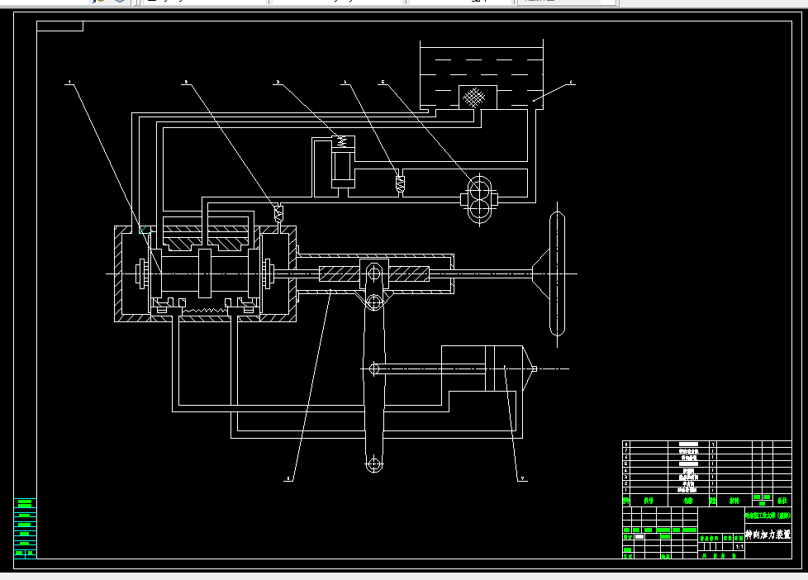Select the gear pump symbol with two circles
The height and width of the screenshot is (580, 808).
(x=479, y=199)
